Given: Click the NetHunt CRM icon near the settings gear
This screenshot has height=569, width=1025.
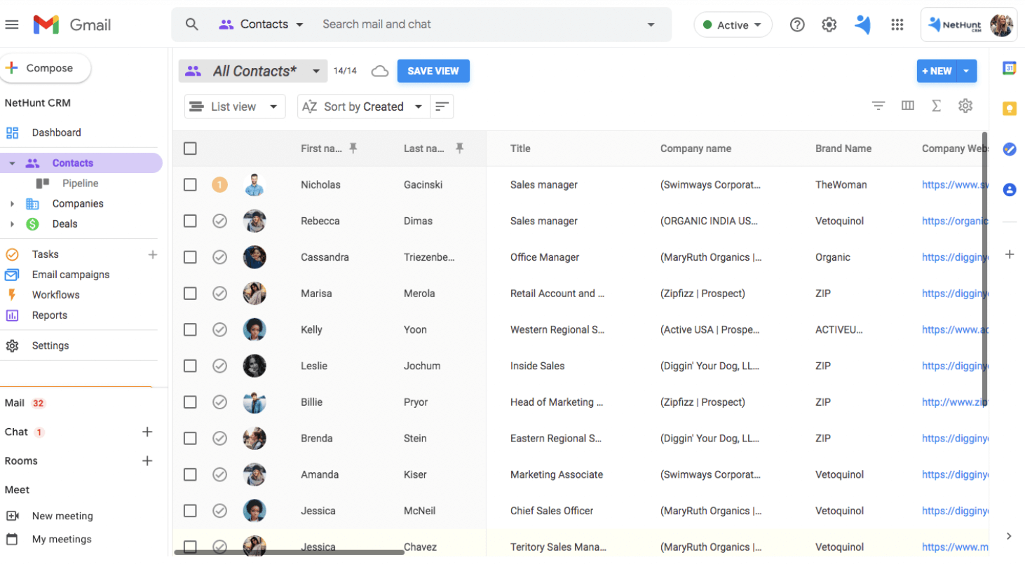Looking at the screenshot, I should [x=862, y=24].
